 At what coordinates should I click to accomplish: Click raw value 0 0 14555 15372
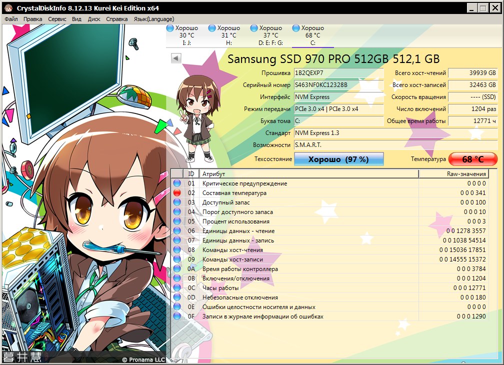point(462,259)
